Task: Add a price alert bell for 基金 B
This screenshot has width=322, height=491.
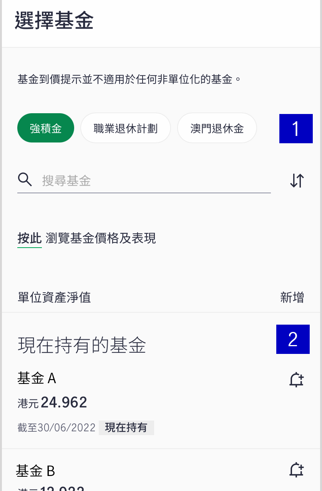Action: pos(296,471)
